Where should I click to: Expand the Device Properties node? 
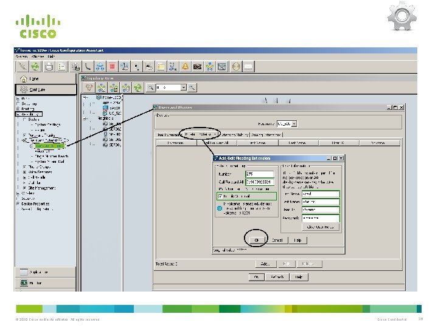click(x=18, y=203)
